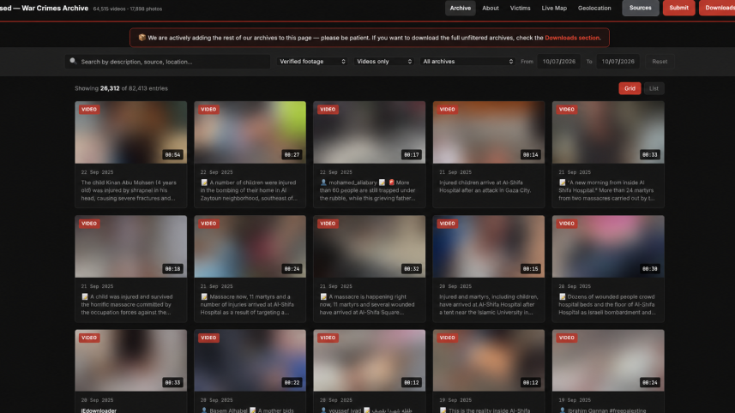Viewport: 735px width, 413px height.
Task: Click the Submit button
Action: tap(678, 8)
